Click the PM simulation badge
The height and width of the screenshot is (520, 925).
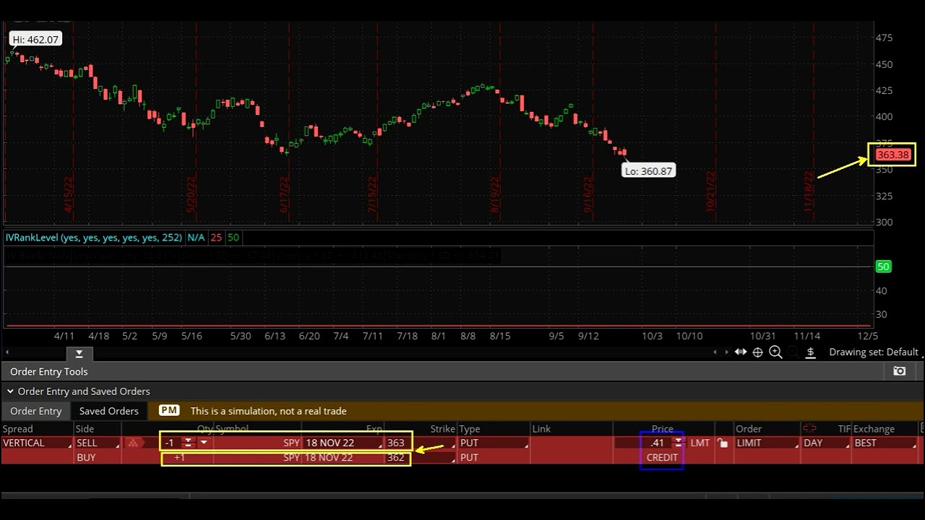pyautogui.click(x=169, y=410)
